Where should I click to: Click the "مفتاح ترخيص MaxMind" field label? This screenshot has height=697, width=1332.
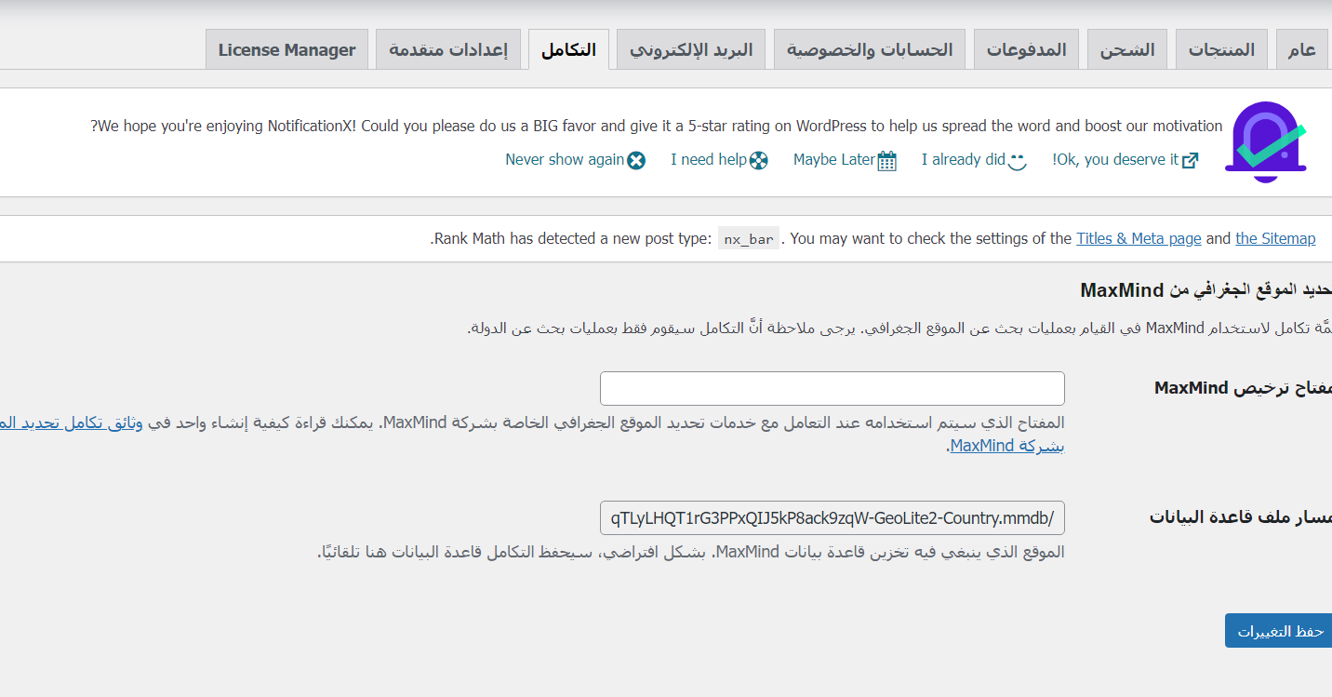coord(1243,388)
